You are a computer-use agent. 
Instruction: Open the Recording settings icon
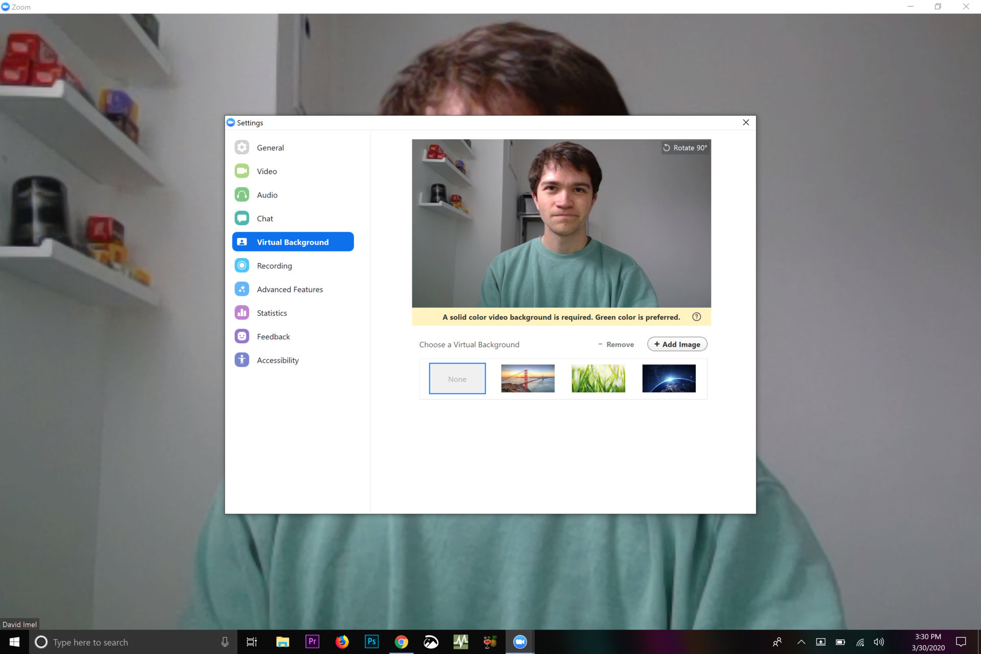click(242, 266)
